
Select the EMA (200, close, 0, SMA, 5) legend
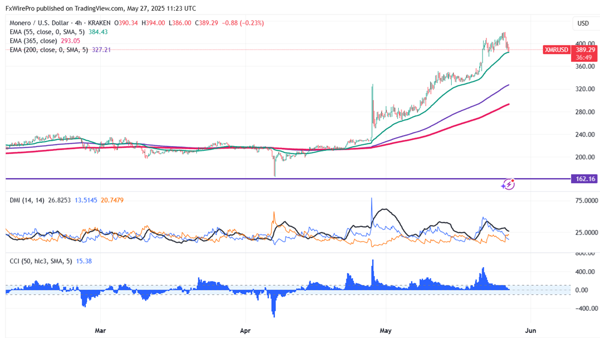click(x=49, y=50)
